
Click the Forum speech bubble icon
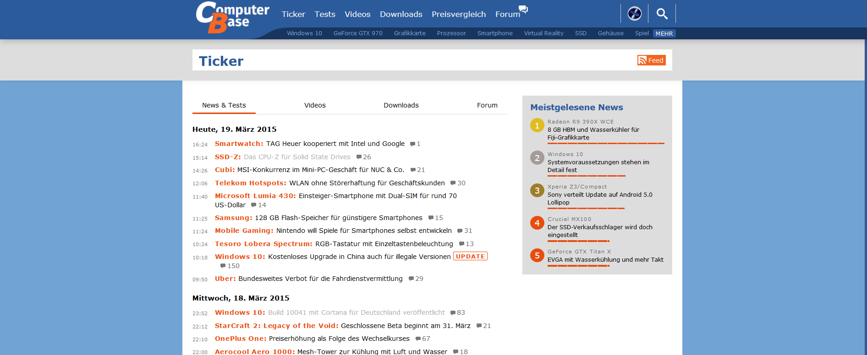[523, 9]
